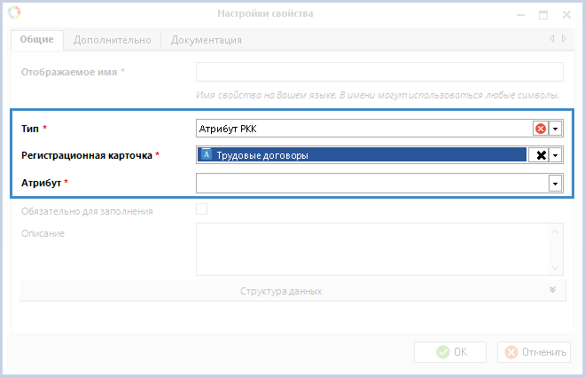Open the Регистрационная карточка dropdown arrow
The width and height of the screenshot is (585, 377).
point(556,155)
